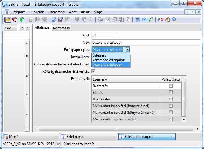Click the sERPa application logo icon

pos(5,5)
